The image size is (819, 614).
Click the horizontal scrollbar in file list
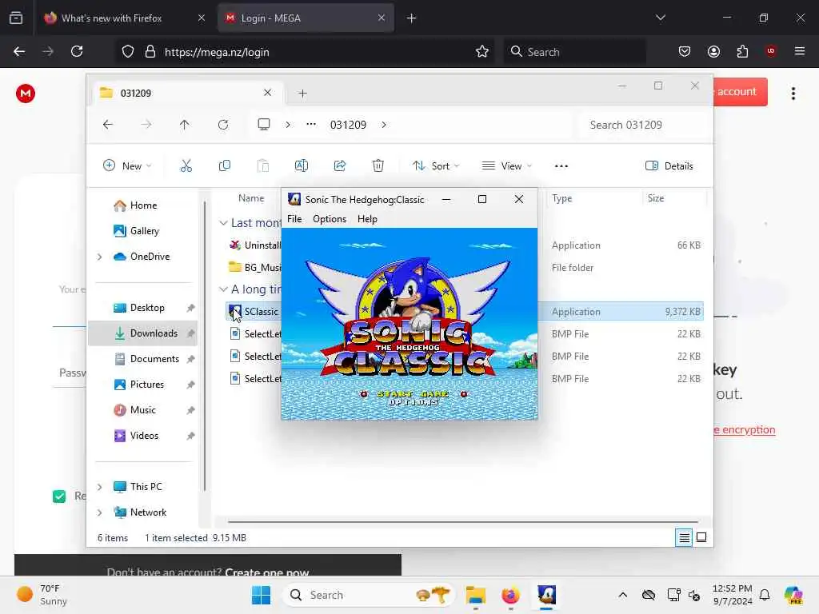tap(463, 521)
